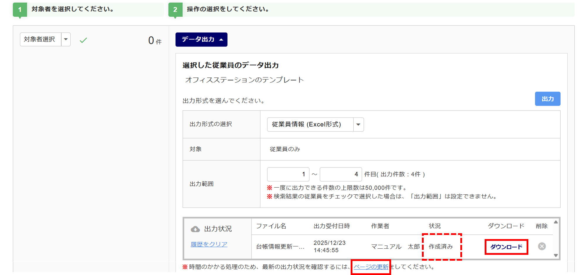Click the 0 件 count text

pos(155,41)
